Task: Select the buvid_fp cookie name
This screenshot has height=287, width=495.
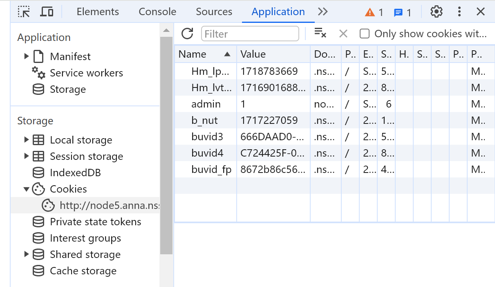Action: click(211, 169)
